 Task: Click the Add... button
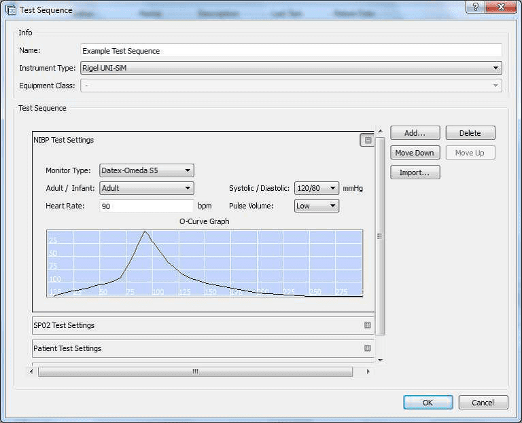(415, 133)
